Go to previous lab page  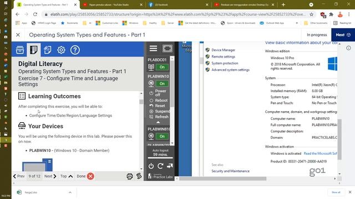click(x=19, y=176)
